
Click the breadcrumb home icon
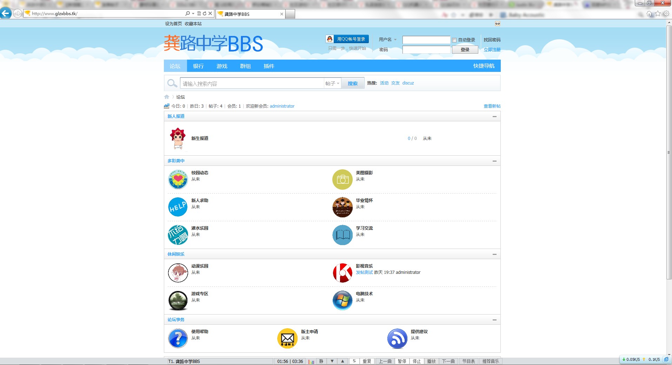(x=167, y=97)
